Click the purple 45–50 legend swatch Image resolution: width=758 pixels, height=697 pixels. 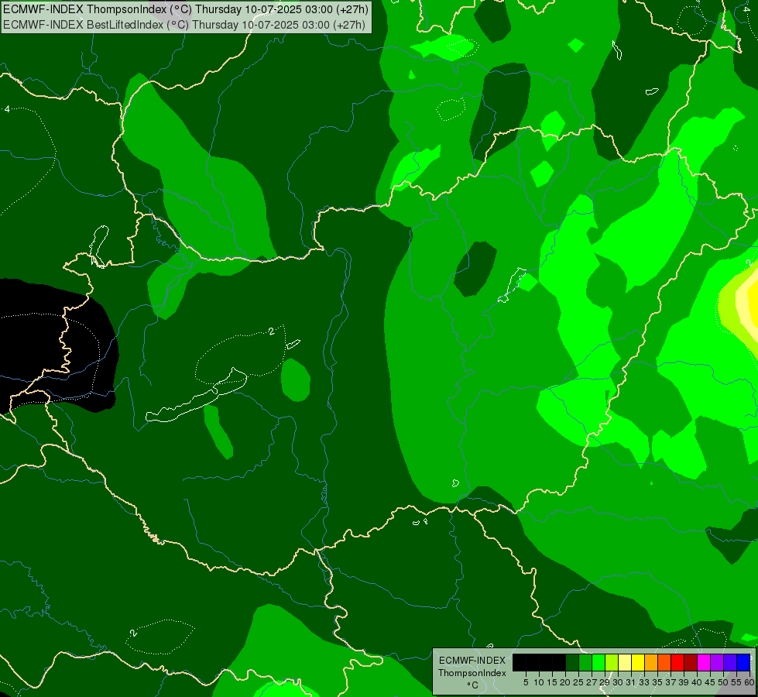pyautogui.click(x=717, y=662)
